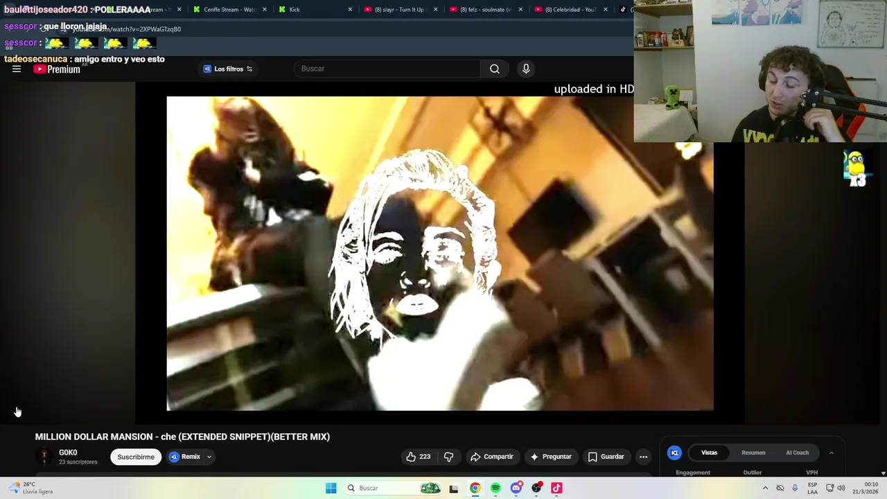Click the tray microphone icon

pos(795,488)
